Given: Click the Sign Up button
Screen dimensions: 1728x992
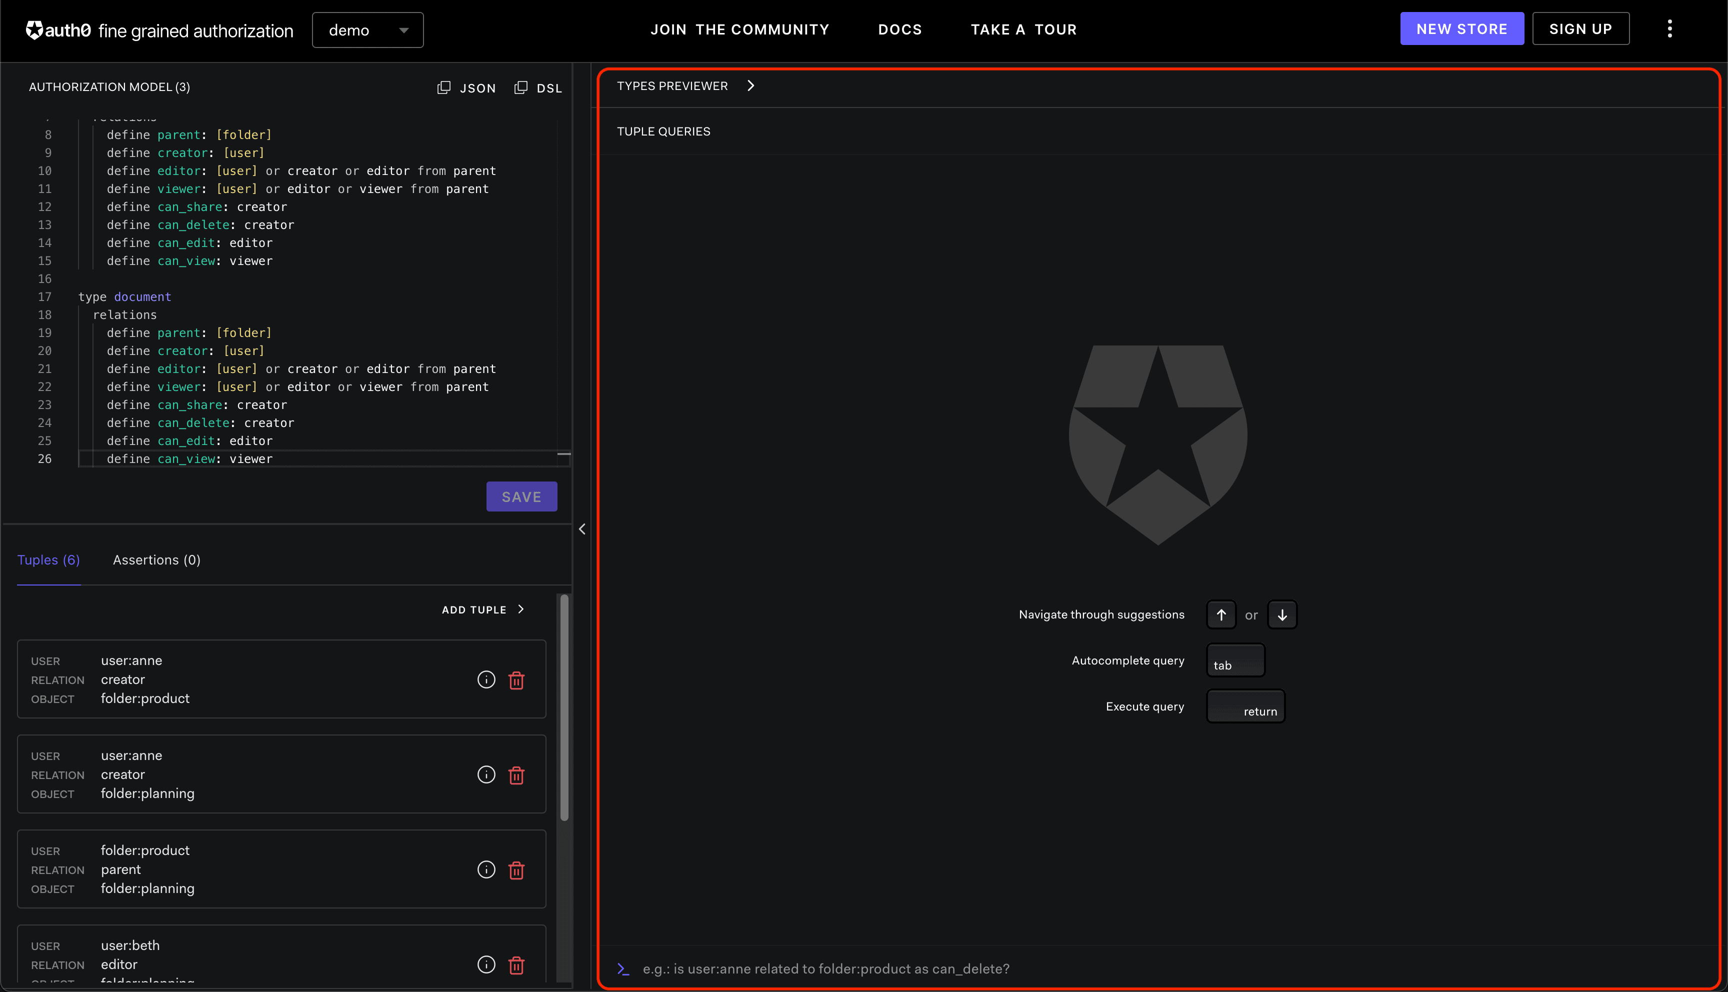Looking at the screenshot, I should (x=1580, y=28).
